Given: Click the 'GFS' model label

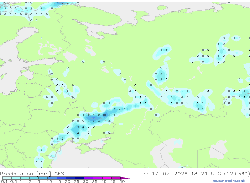Looking at the screenshot, I should 59,174.
